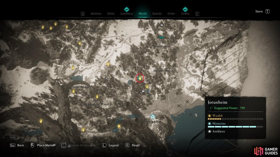Click the T key icon beside Store
Viewport: 280px width, 157px height.
267,11
